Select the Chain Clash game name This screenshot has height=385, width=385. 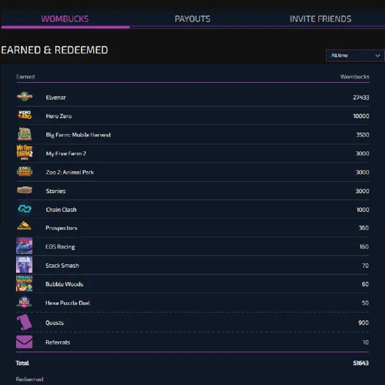coord(61,210)
